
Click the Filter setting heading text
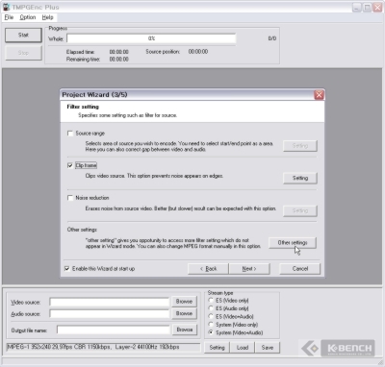(x=83, y=107)
